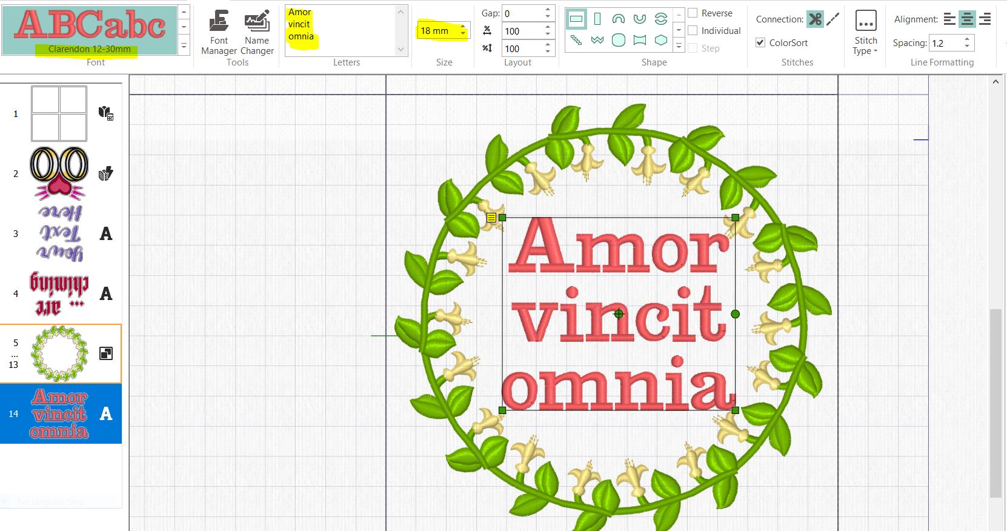Increase the width percentage value
This screenshot has width=1007, height=531.
coord(548,27)
